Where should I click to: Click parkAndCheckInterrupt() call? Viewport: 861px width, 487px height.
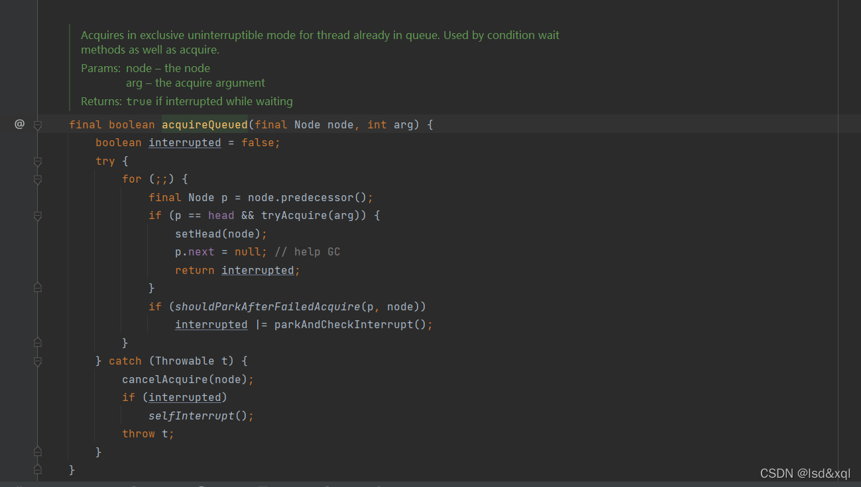pyautogui.click(x=350, y=325)
